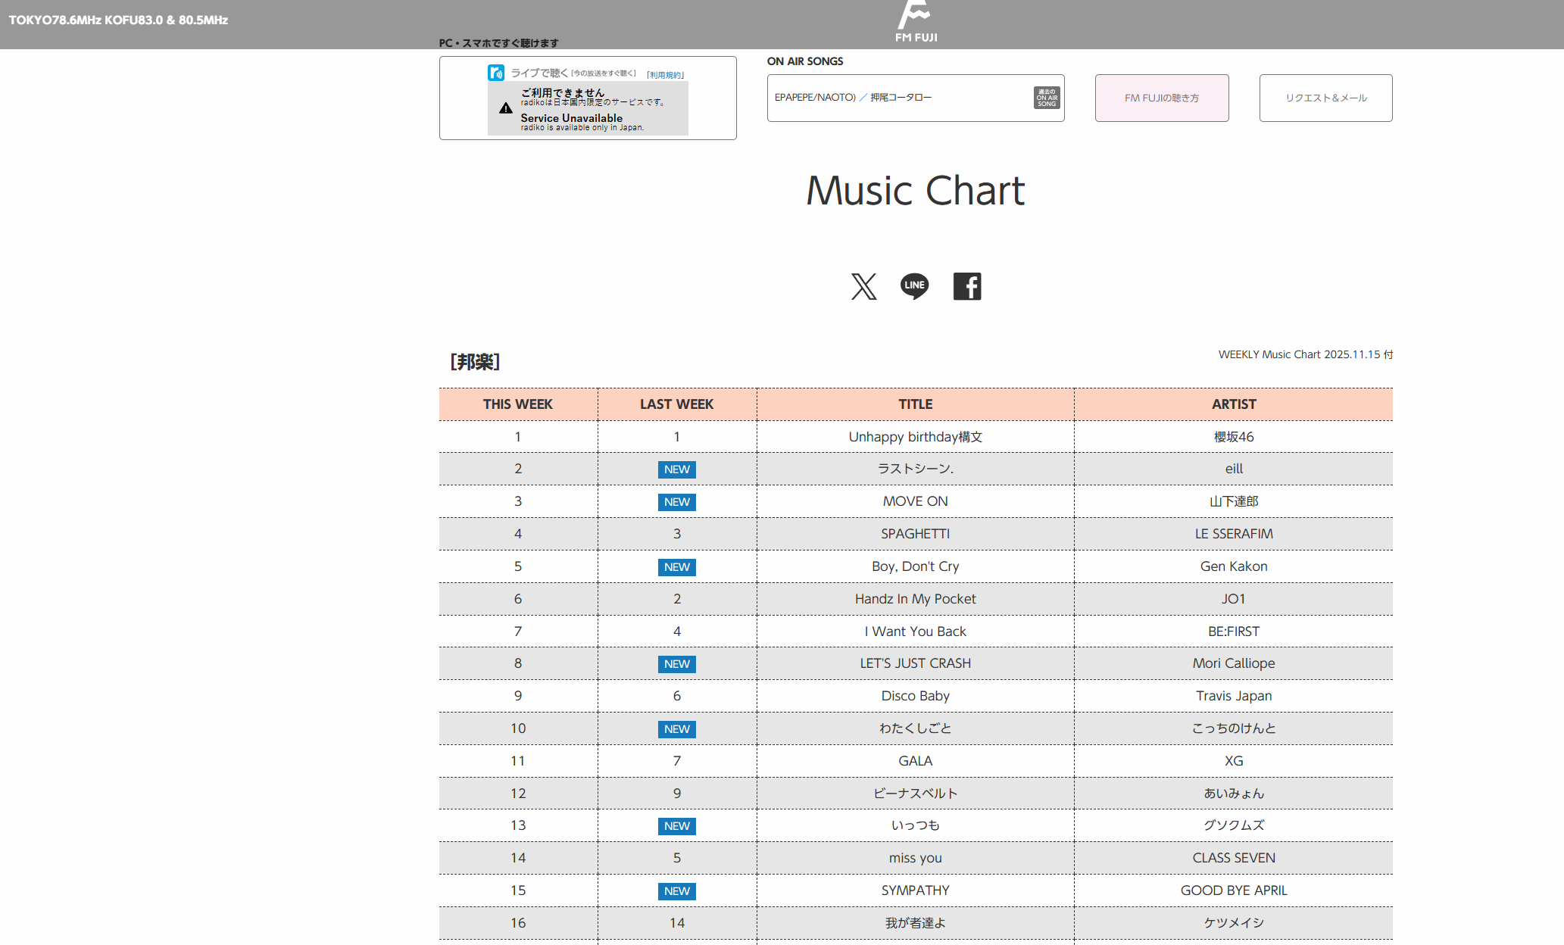
Task: Click the FM FUJI logo
Action: tap(916, 21)
